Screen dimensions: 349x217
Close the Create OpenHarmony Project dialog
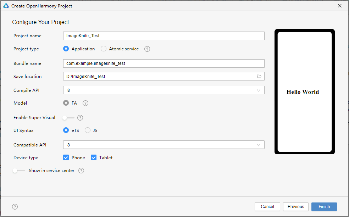[x=340, y=6]
